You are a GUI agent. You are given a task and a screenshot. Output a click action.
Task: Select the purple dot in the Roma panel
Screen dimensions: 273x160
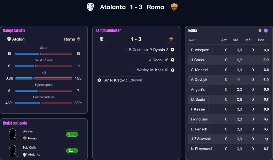(266, 30)
